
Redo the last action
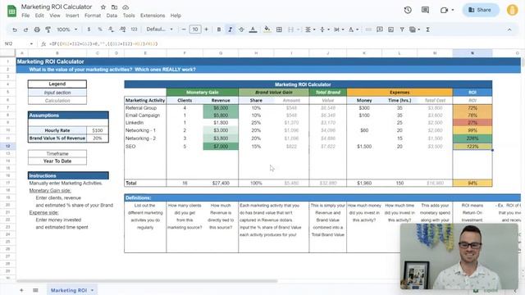pyautogui.click(x=25, y=29)
